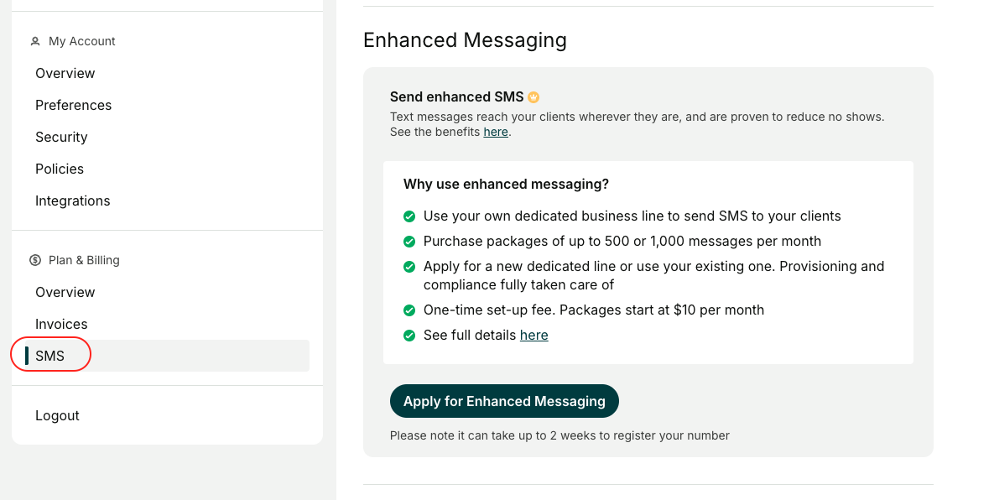Click green checkmark beside See full details
994x500 pixels.
point(409,336)
